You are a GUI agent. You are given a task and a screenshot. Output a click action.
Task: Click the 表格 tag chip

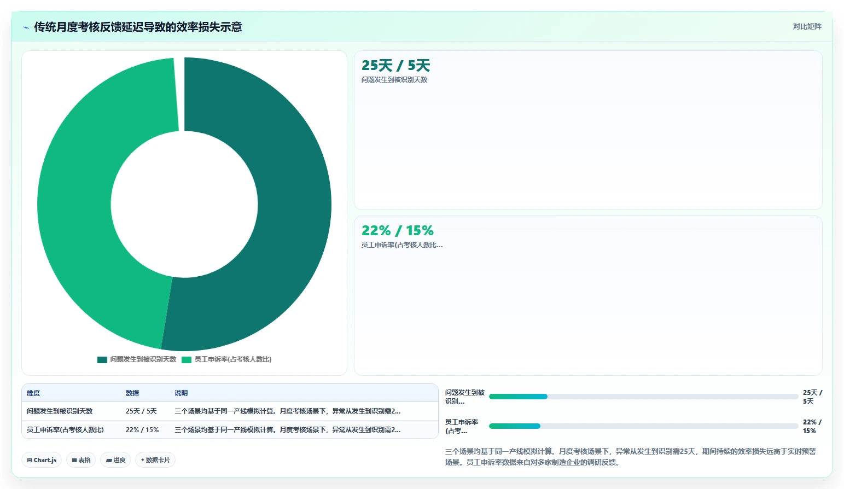pyautogui.click(x=81, y=460)
